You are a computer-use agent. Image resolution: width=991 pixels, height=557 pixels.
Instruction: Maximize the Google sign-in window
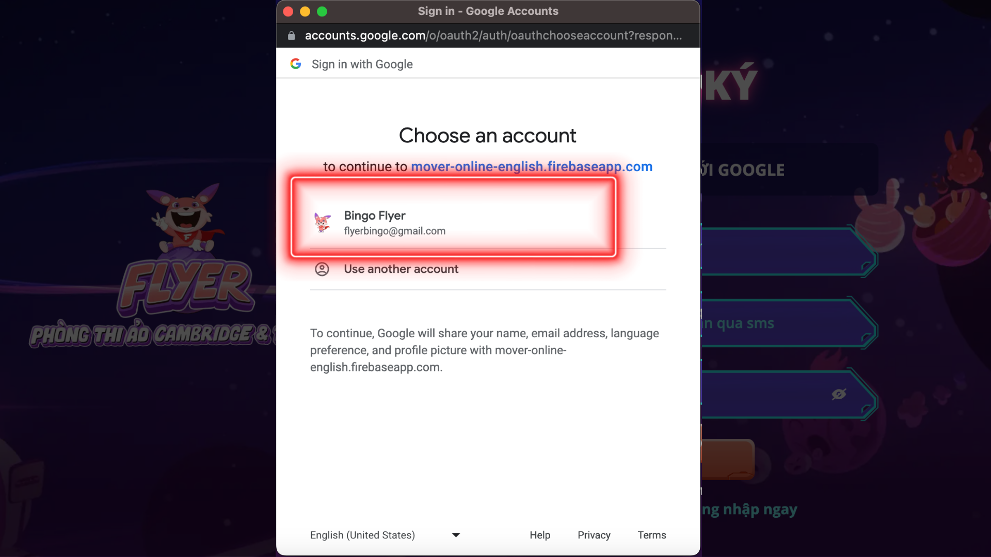click(322, 11)
